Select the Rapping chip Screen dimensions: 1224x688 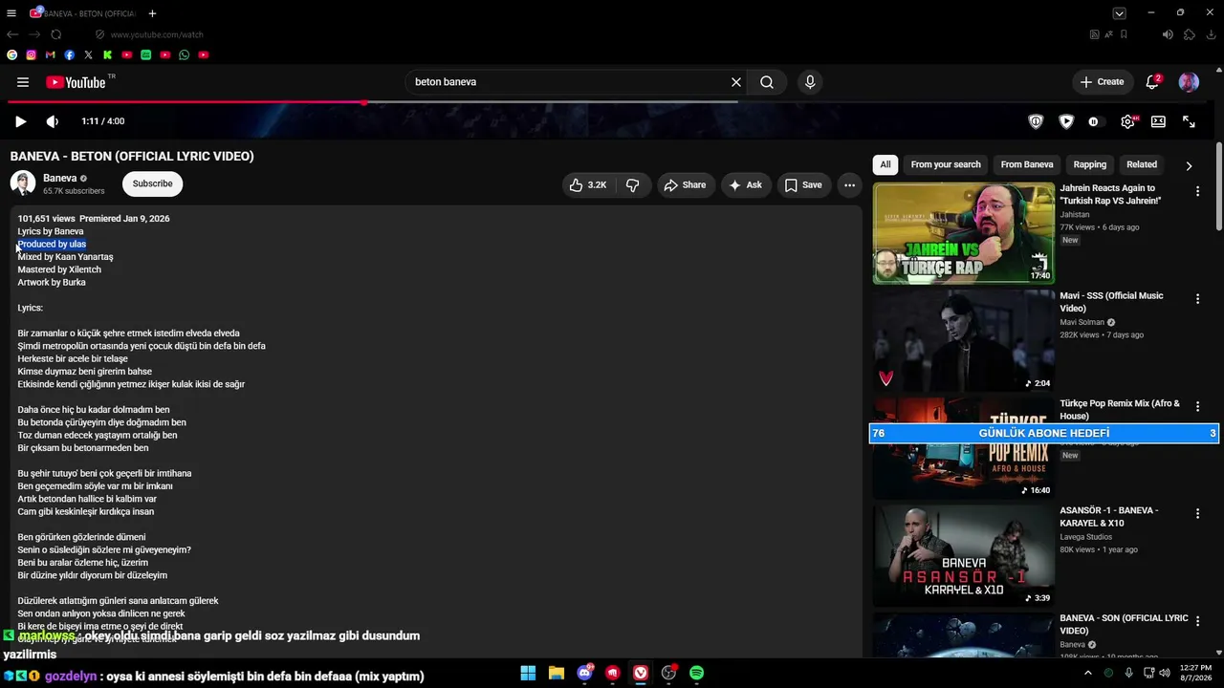[1089, 164]
